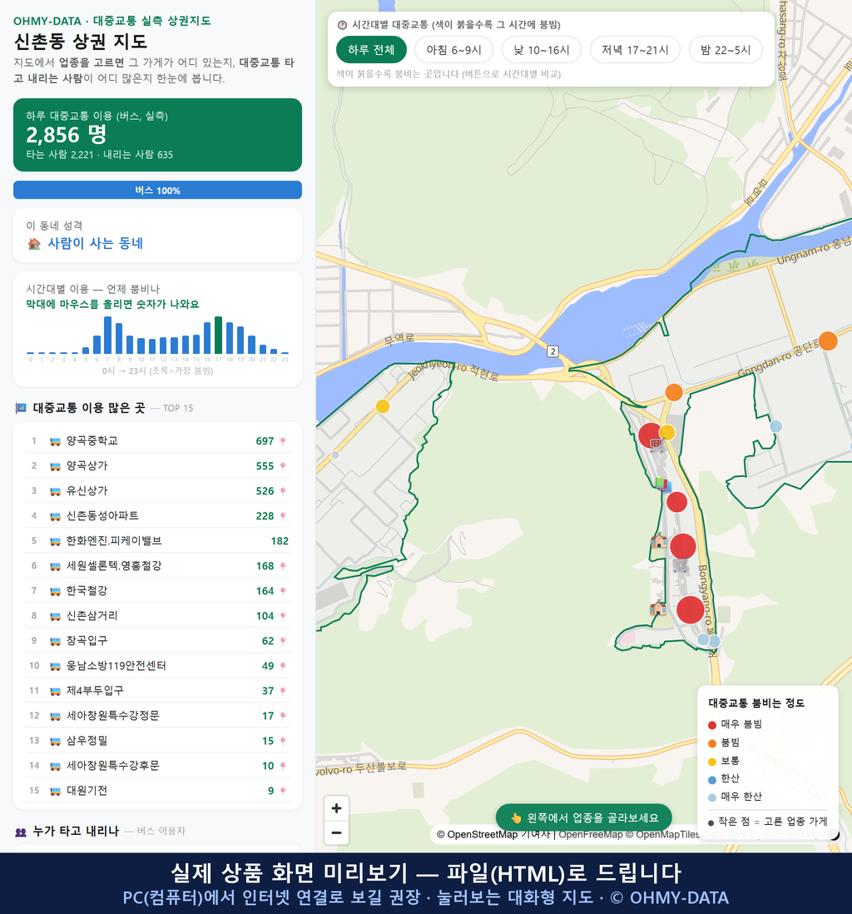This screenshot has height=914, width=852.
Task: Zoom in with the map plus button
Action: coord(336,808)
